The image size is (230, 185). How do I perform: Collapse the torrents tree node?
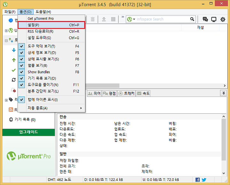(x=6, y=41)
